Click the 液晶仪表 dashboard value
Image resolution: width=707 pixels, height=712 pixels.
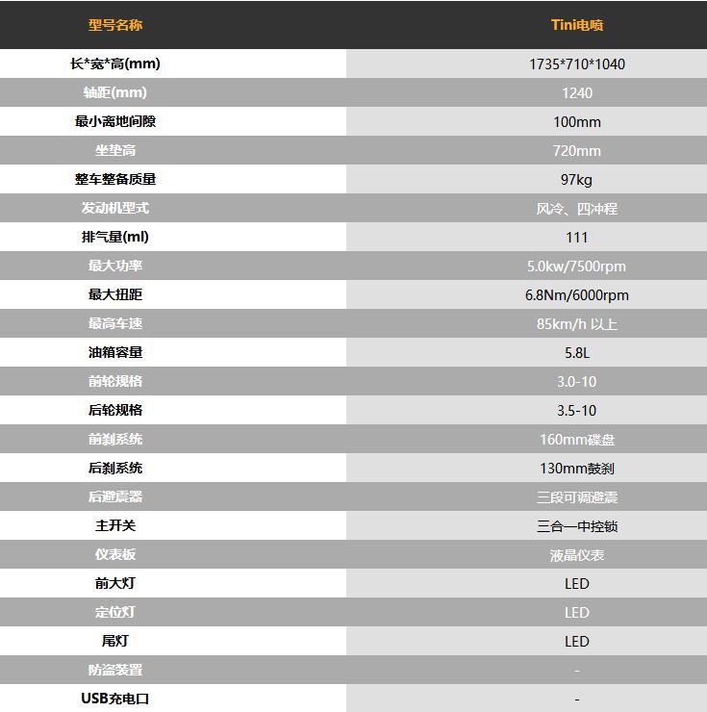[x=577, y=555]
